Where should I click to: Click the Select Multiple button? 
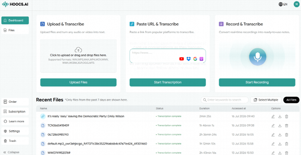pos(266,100)
